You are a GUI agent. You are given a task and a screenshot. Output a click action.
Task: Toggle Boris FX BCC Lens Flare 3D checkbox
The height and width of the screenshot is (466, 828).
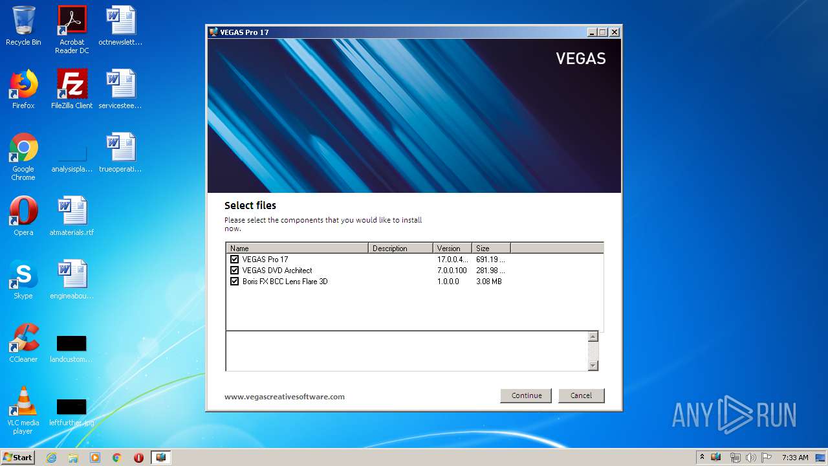pos(234,282)
